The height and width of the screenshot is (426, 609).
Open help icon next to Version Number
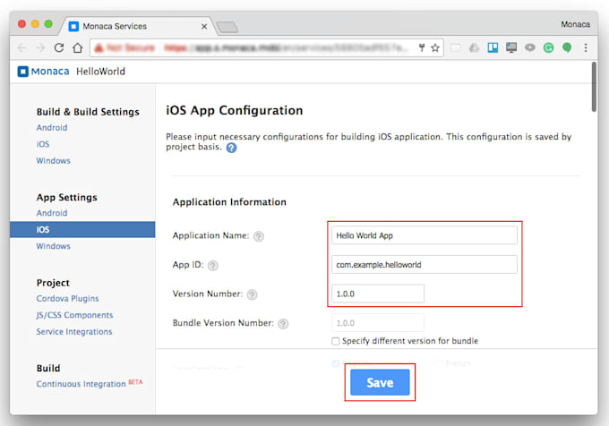tap(252, 294)
